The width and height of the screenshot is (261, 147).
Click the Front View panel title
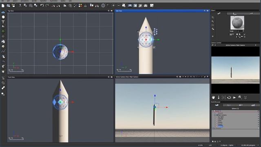click(x=11, y=77)
